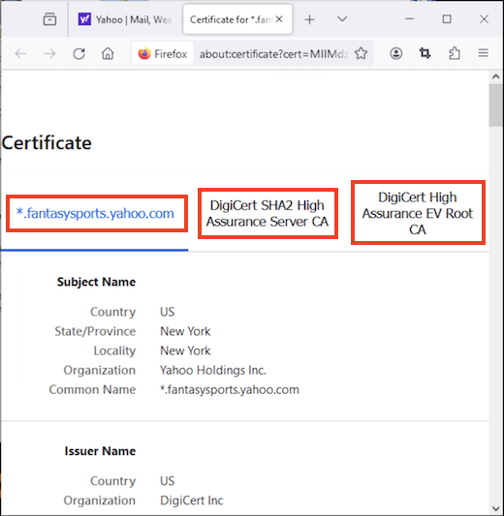Focus the about:certificate address field
Viewport: 504px width, 516px height.
tap(273, 53)
